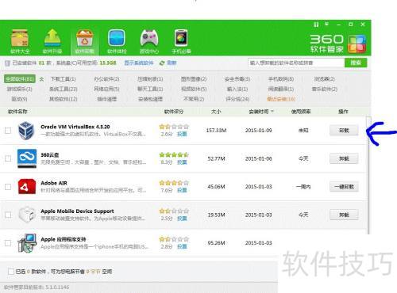Filter by 音乐软件(2) category
Viewport: 397px width, 293px height.
[325, 89]
